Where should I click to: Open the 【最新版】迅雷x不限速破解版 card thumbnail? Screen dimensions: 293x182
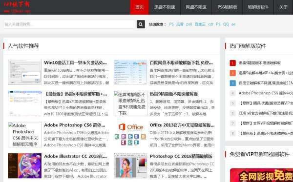click(x=25, y=103)
